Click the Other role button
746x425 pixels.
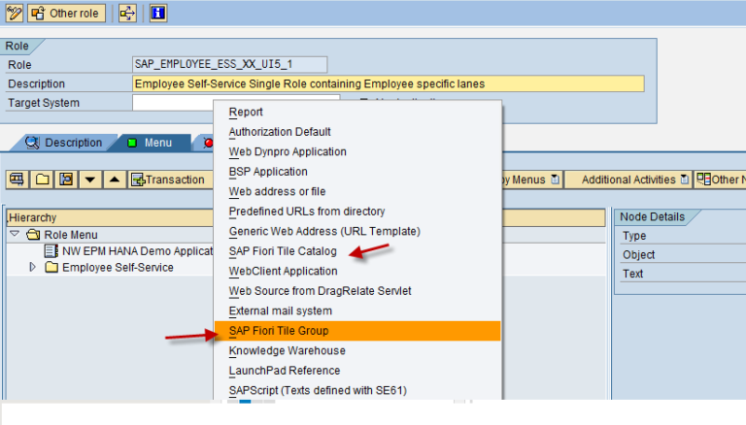click(67, 13)
